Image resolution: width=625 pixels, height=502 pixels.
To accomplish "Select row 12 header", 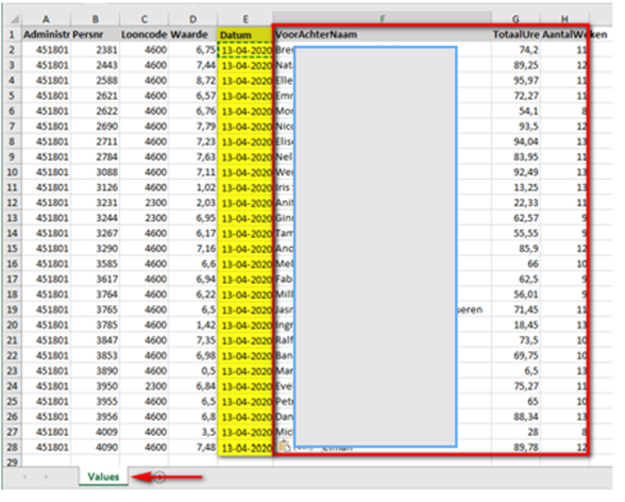I will [x=12, y=203].
